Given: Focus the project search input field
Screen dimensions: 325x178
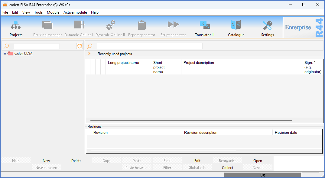Looking at the screenshot, I should [x=149, y=46].
